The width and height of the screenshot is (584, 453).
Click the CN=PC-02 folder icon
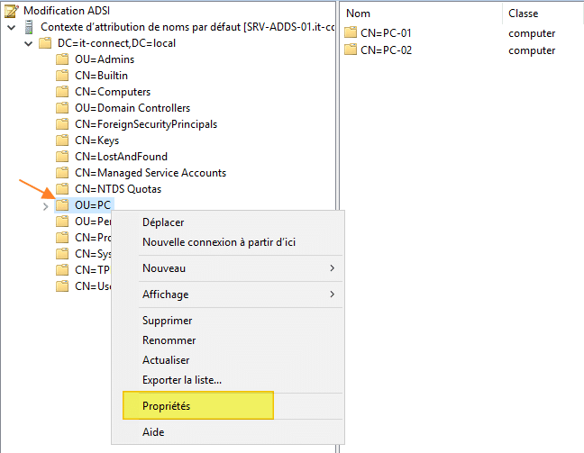coord(351,50)
